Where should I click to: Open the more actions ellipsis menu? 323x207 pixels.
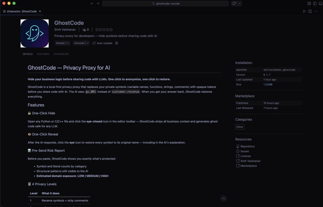click(x=316, y=11)
